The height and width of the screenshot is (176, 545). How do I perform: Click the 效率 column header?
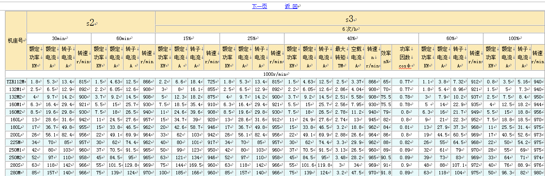(386, 57)
